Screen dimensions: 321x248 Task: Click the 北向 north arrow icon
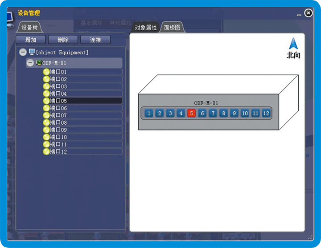(293, 43)
